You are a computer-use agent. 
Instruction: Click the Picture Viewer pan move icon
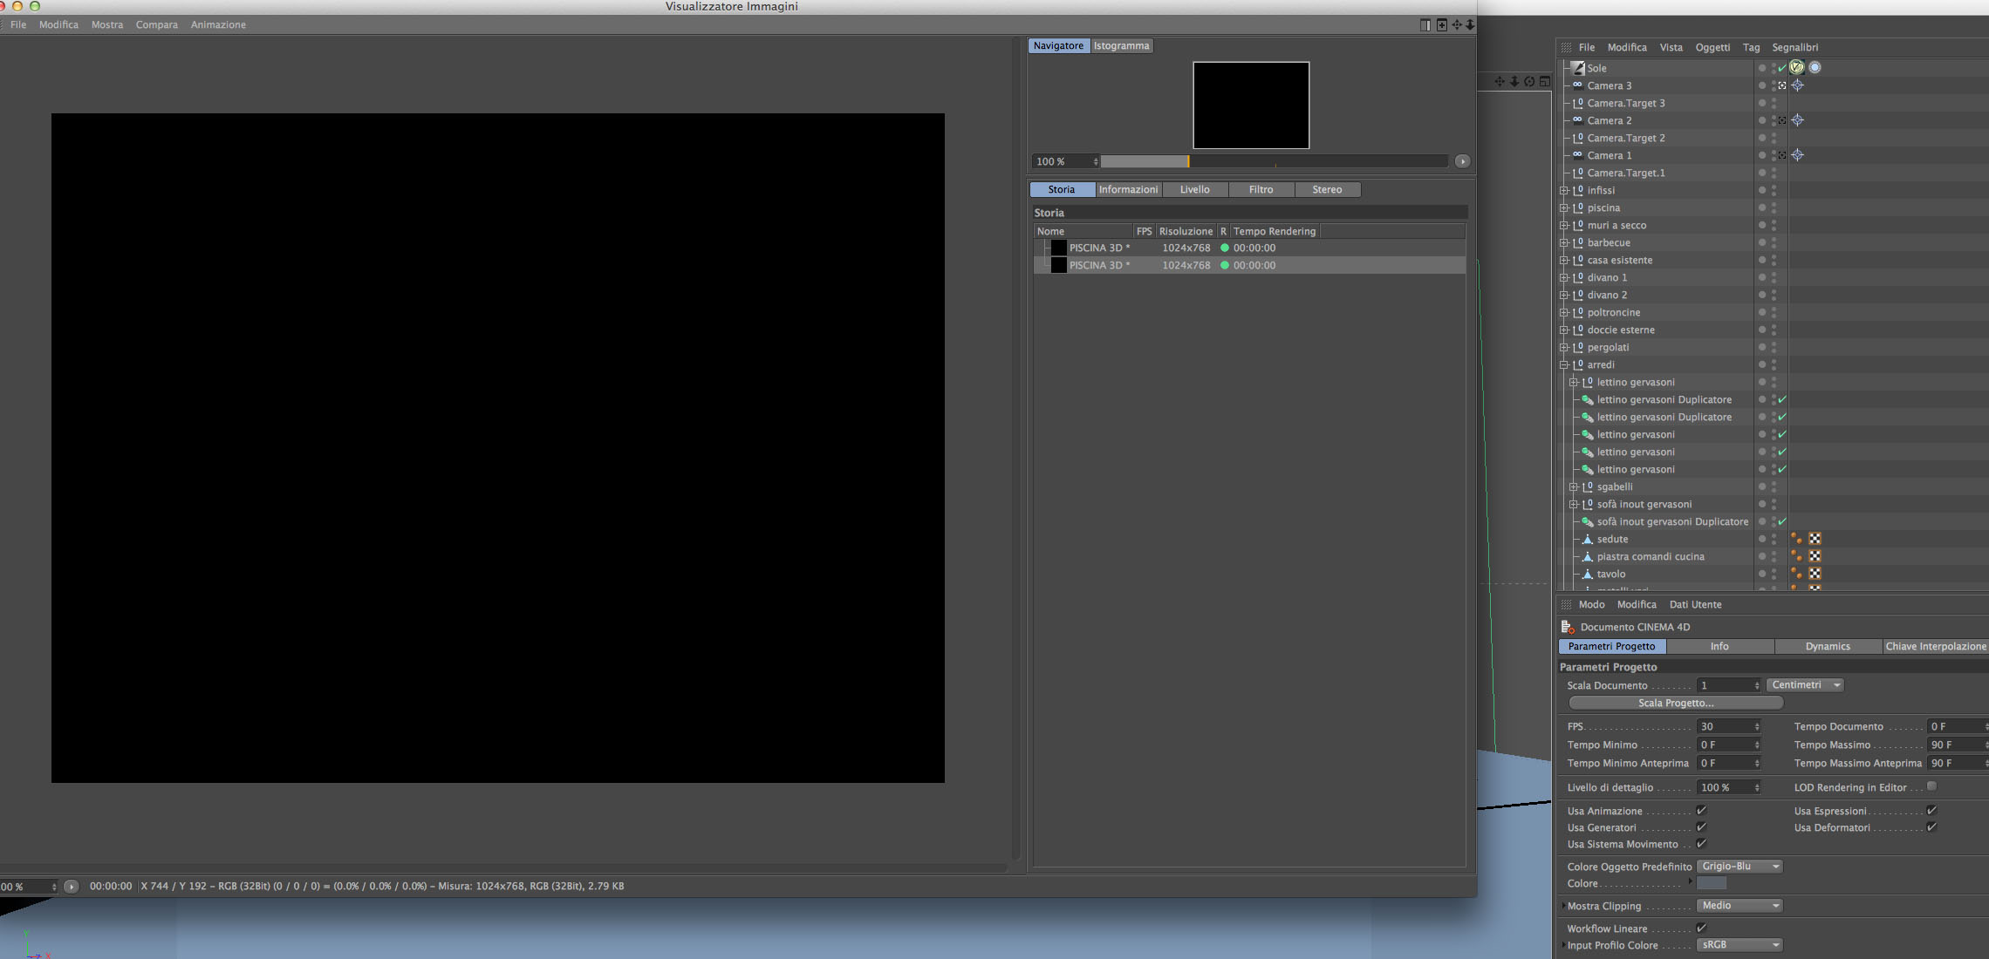pyautogui.click(x=1456, y=24)
